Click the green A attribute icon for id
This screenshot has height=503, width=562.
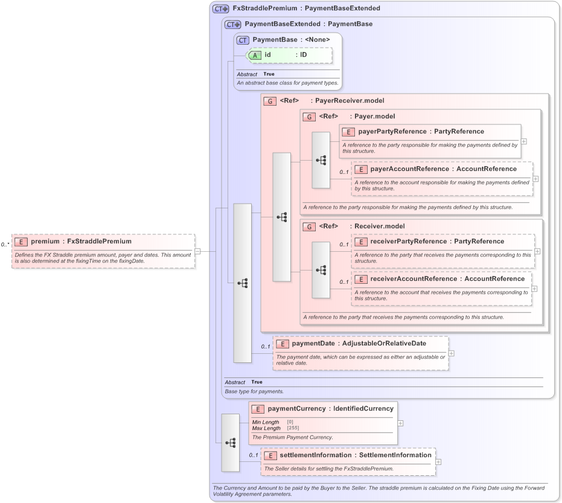255,55
